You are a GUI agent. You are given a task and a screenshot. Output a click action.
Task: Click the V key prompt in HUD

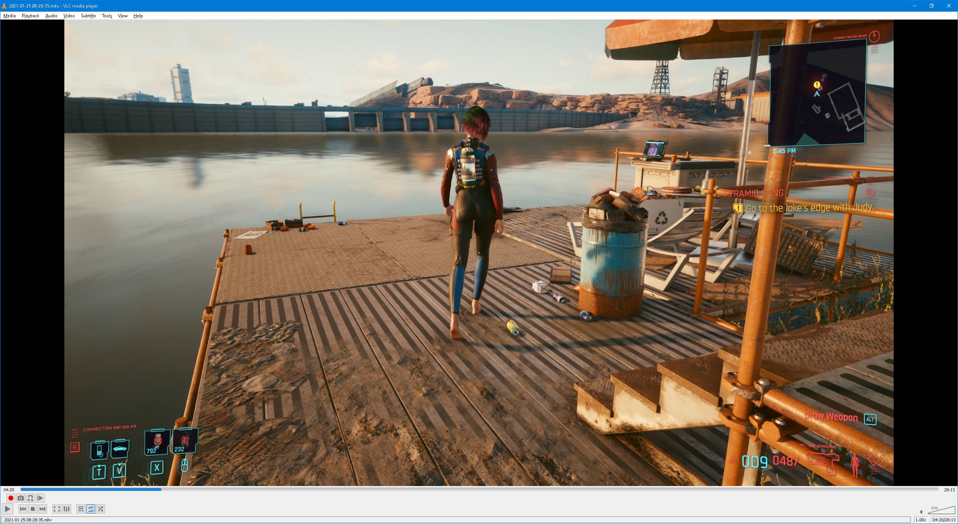coord(119,470)
